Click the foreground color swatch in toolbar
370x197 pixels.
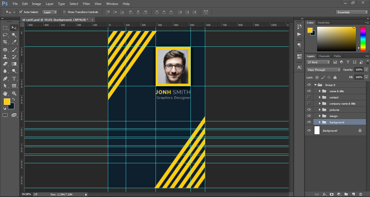[7, 102]
